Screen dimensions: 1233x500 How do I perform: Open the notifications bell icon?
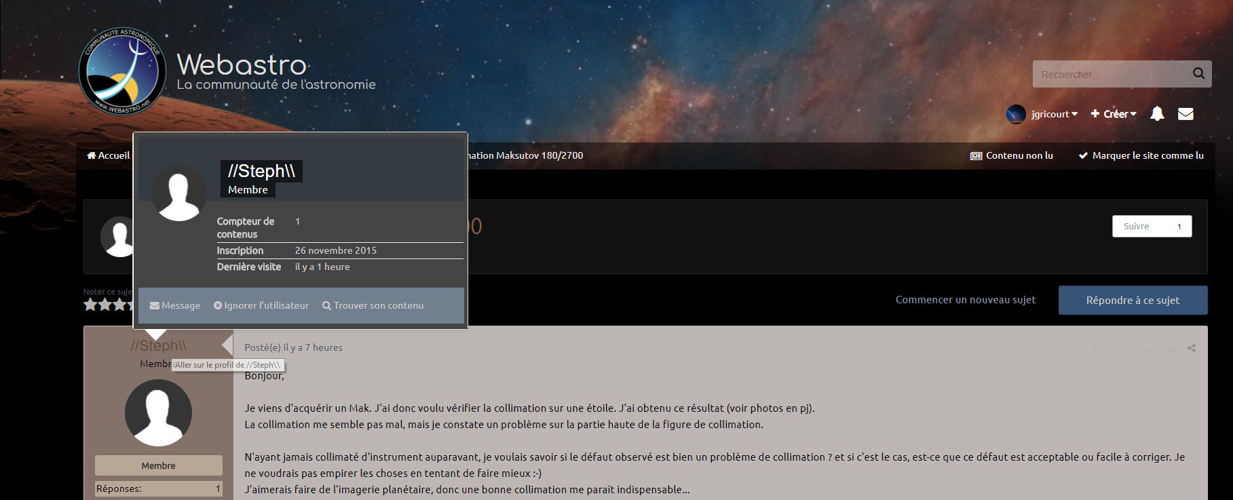pyautogui.click(x=1157, y=114)
